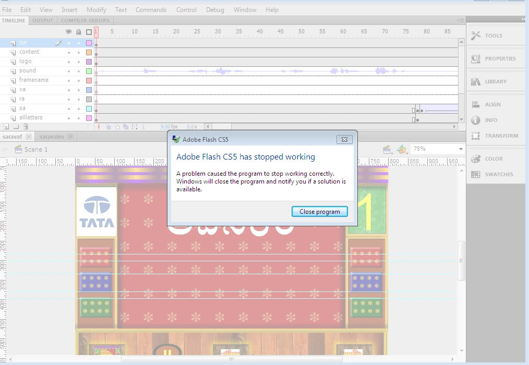This screenshot has height=365, width=529.
Task: Select the framename layer
Action: pos(34,80)
